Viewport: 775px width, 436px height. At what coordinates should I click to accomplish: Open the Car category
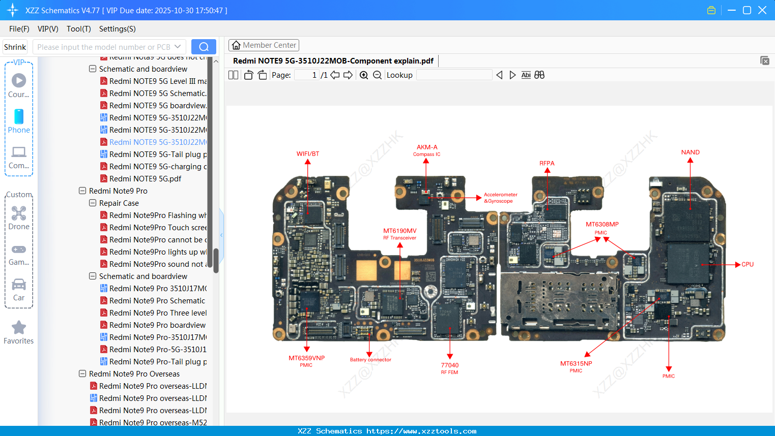pos(19,289)
